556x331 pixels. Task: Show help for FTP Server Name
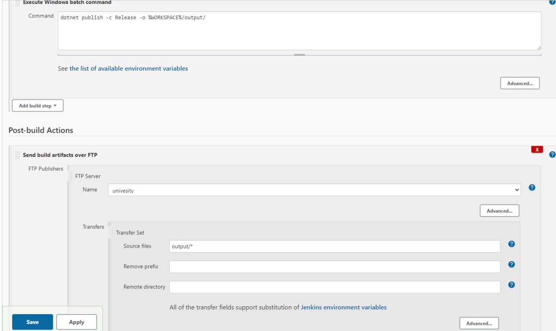click(532, 188)
